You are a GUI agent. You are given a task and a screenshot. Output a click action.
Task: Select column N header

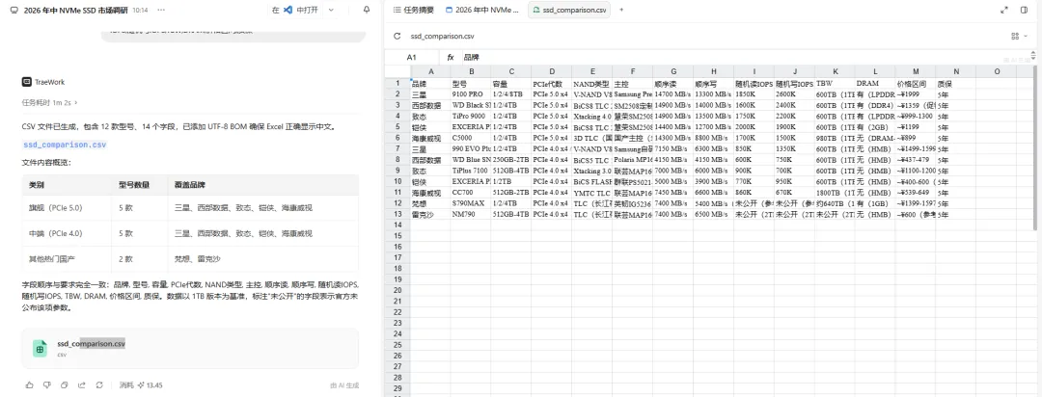955,71
